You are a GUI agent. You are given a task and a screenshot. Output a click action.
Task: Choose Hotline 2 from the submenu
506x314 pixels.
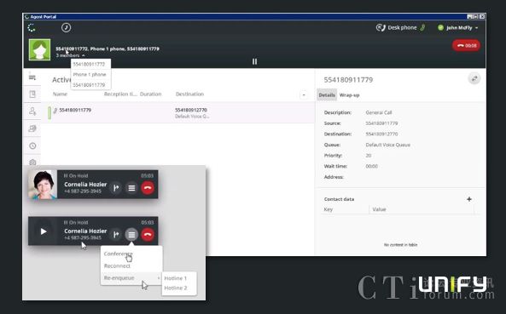pos(176,288)
